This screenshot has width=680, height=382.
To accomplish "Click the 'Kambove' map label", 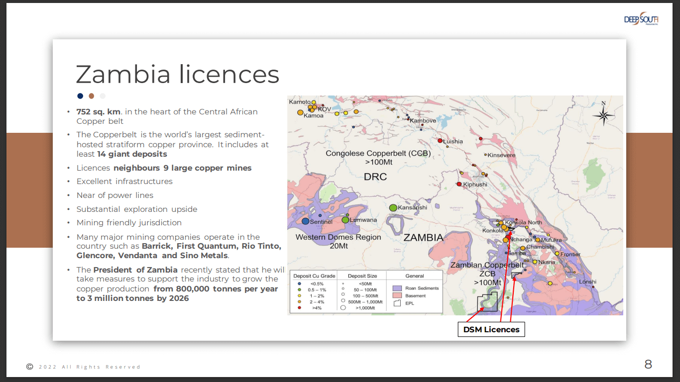I will pos(423,120).
